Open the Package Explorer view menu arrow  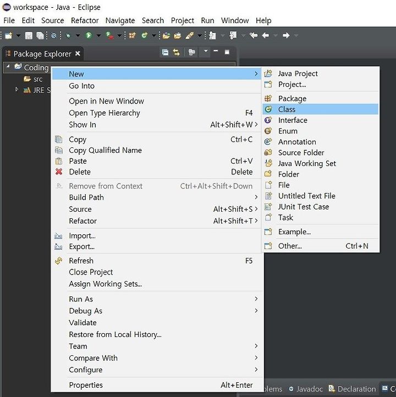point(206,51)
